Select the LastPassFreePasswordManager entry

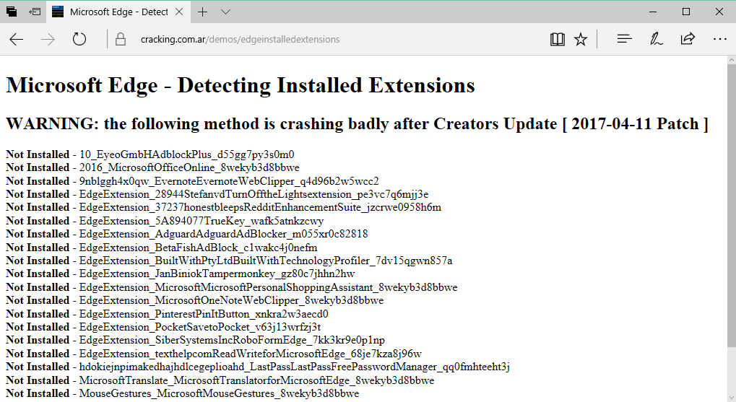pos(258,367)
